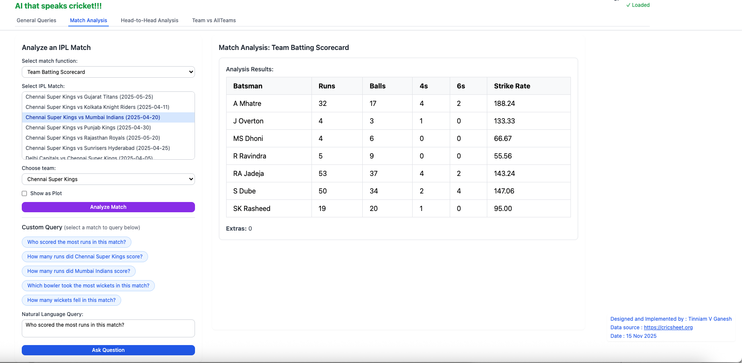Enable the Show as Plot checkbox
This screenshot has height=363, width=742.
(x=25, y=193)
